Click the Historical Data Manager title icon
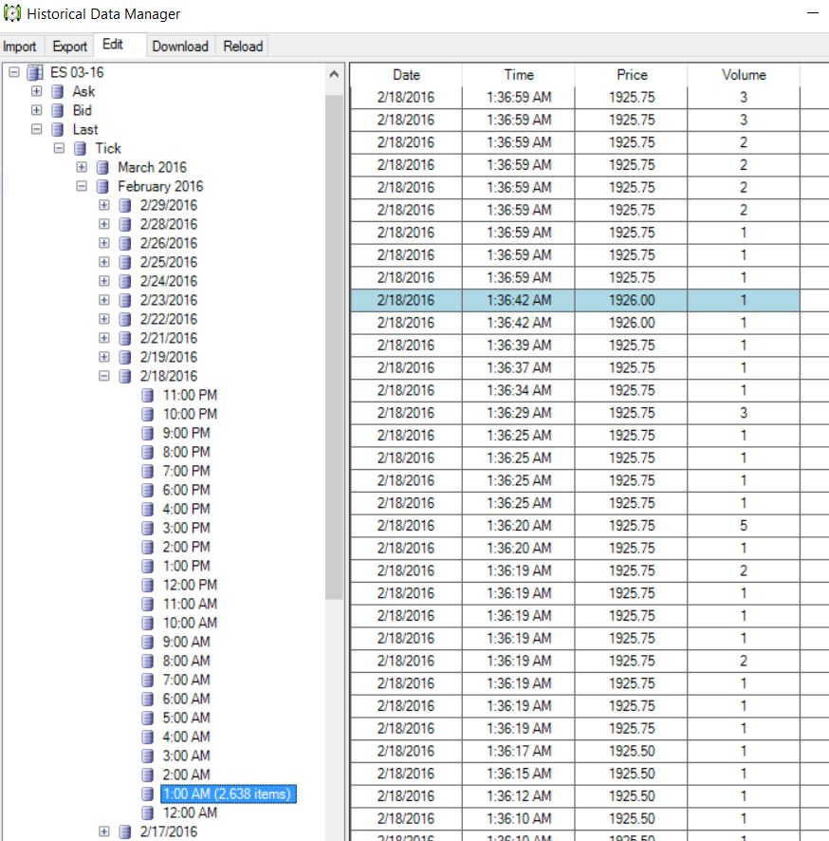 [11, 13]
